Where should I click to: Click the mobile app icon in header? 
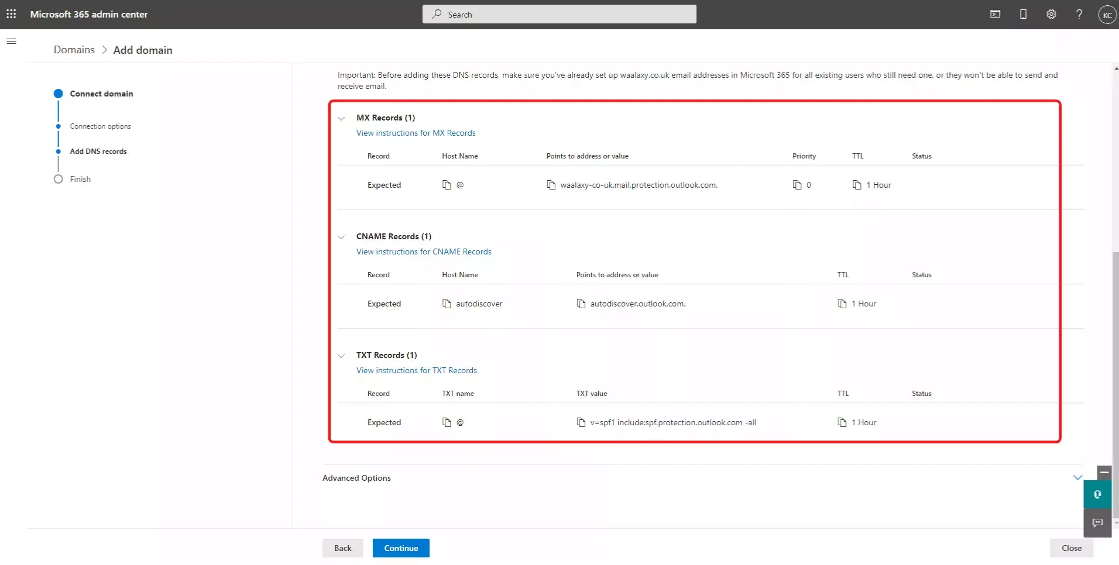pos(1023,14)
